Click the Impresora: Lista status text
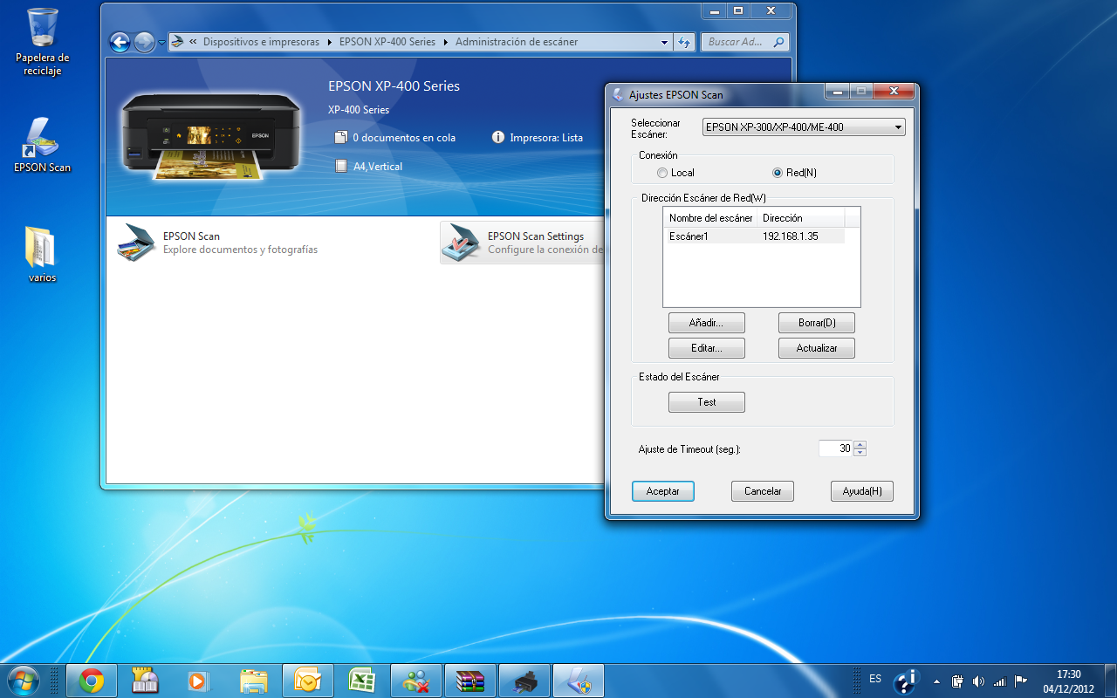 (x=537, y=138)
